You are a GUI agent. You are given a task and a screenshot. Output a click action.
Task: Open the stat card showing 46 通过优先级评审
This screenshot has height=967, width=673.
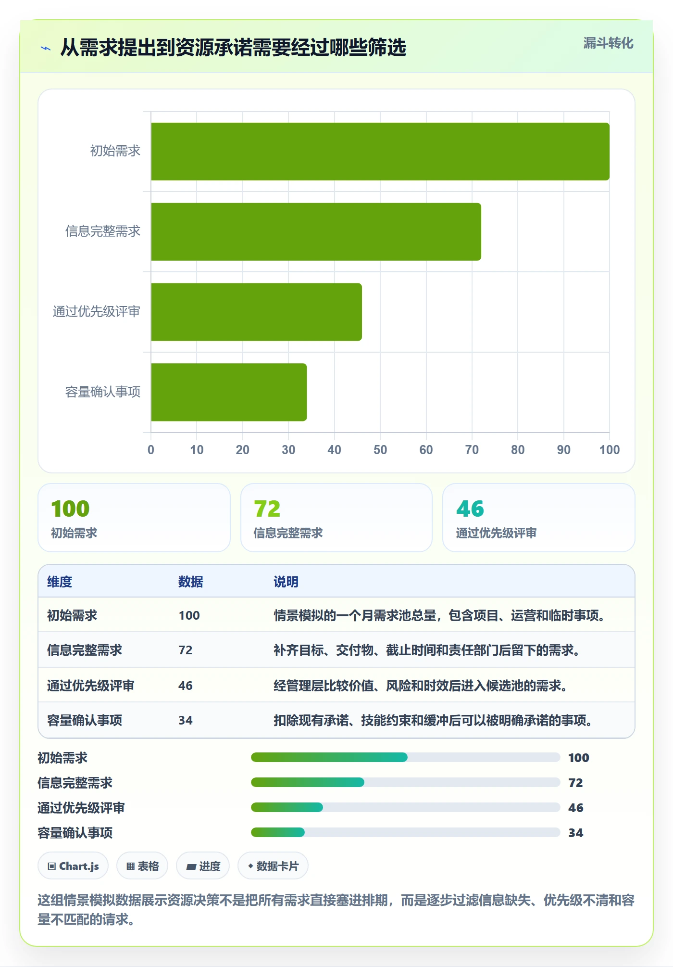(539, 518)
